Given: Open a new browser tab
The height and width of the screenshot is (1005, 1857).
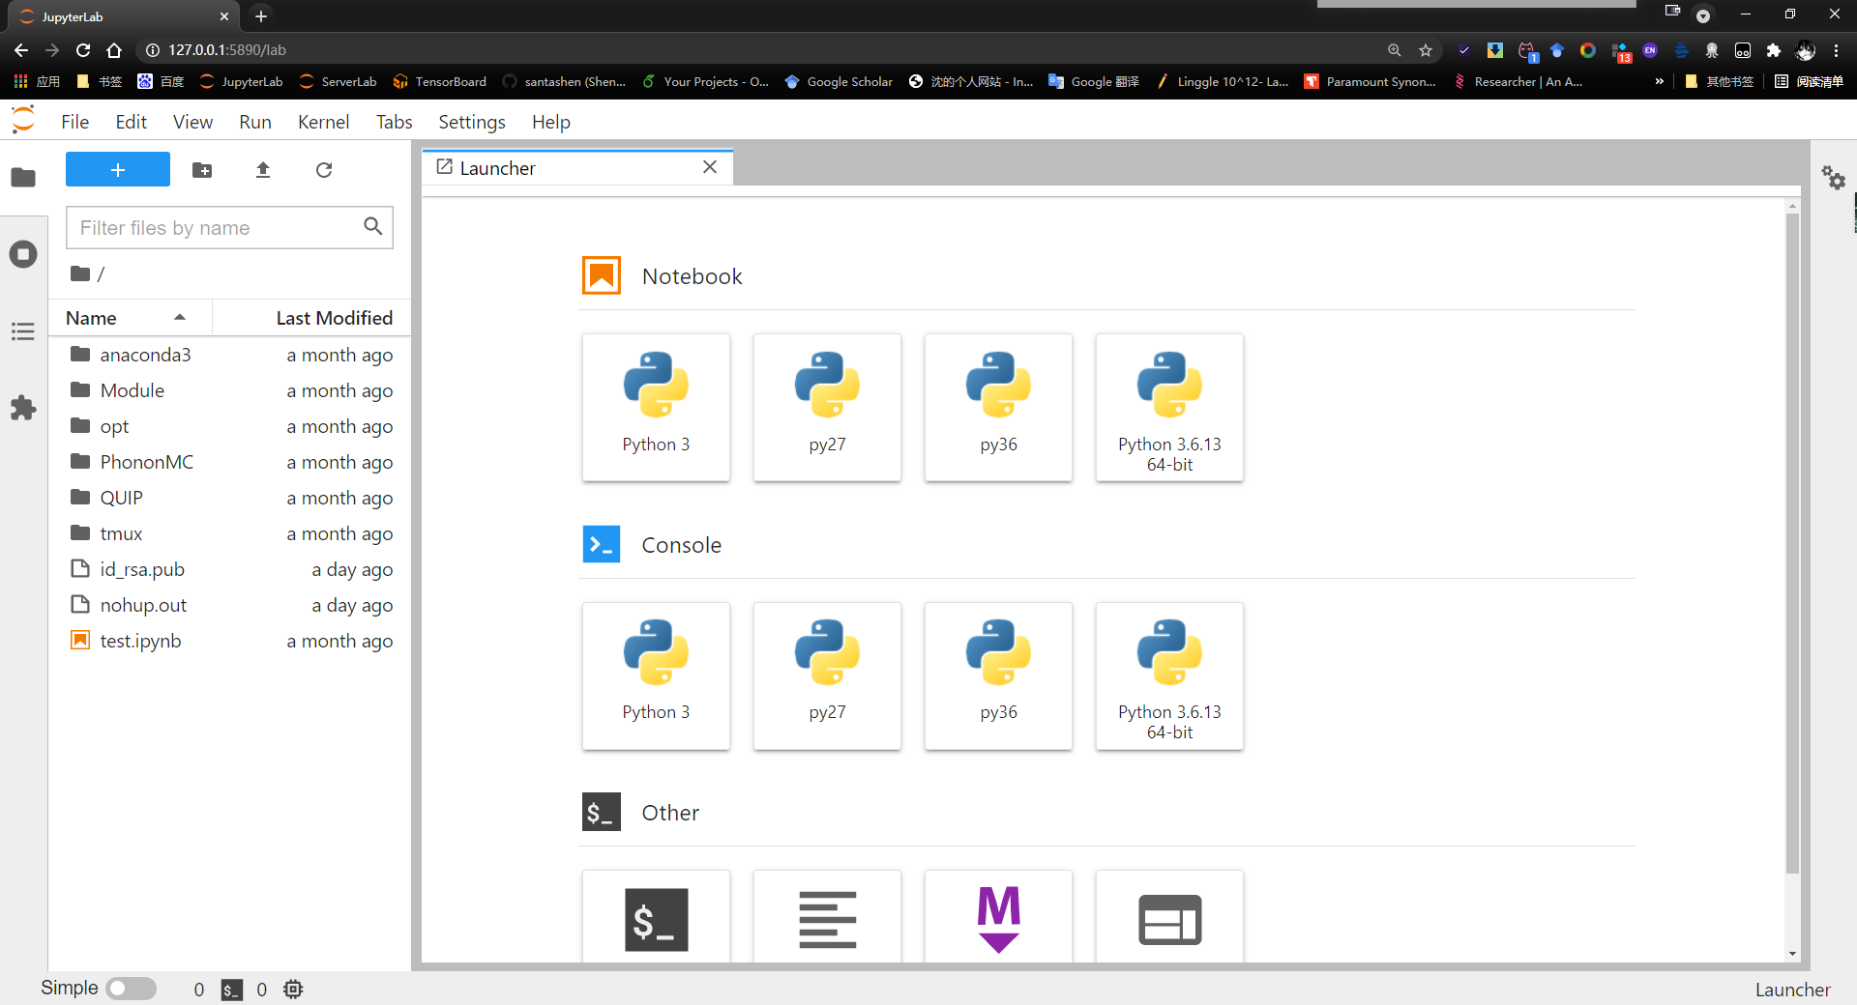Looking at the screenshot, I should pyautogui.click(x=261, y=16).
